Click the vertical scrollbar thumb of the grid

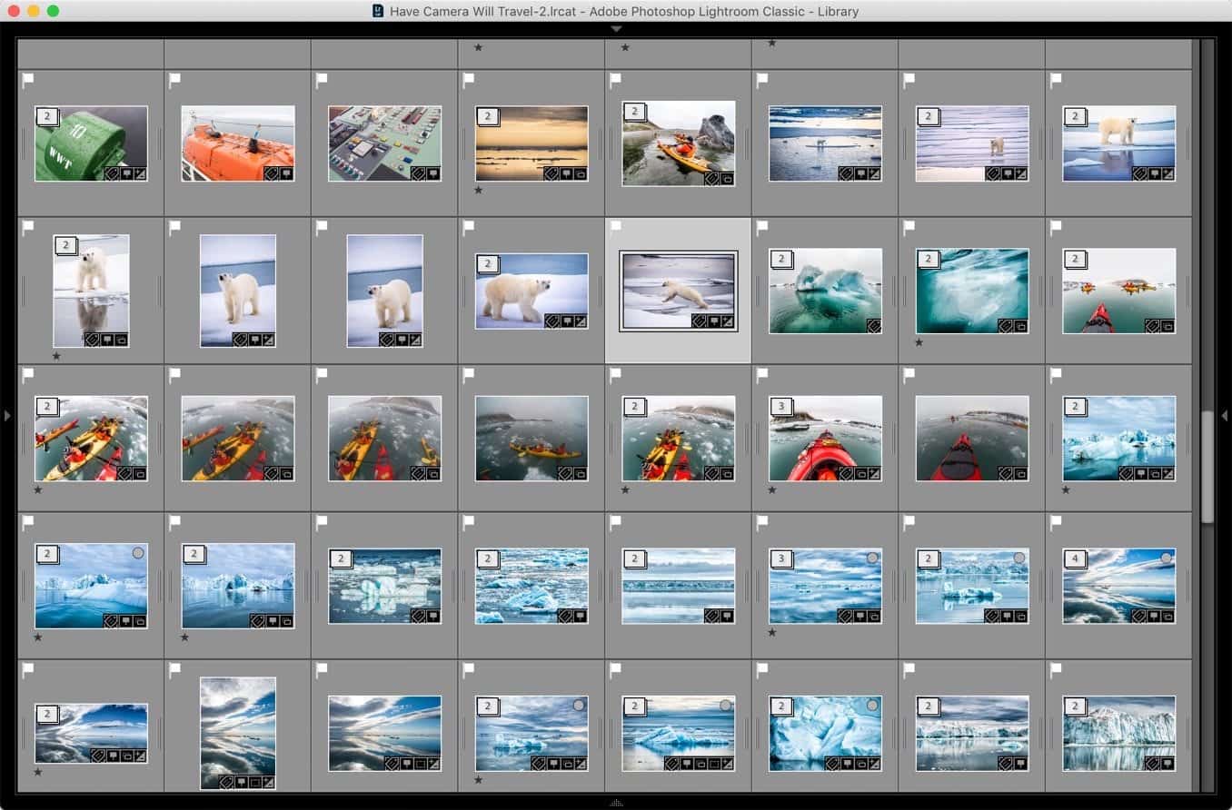(1207, 466)
